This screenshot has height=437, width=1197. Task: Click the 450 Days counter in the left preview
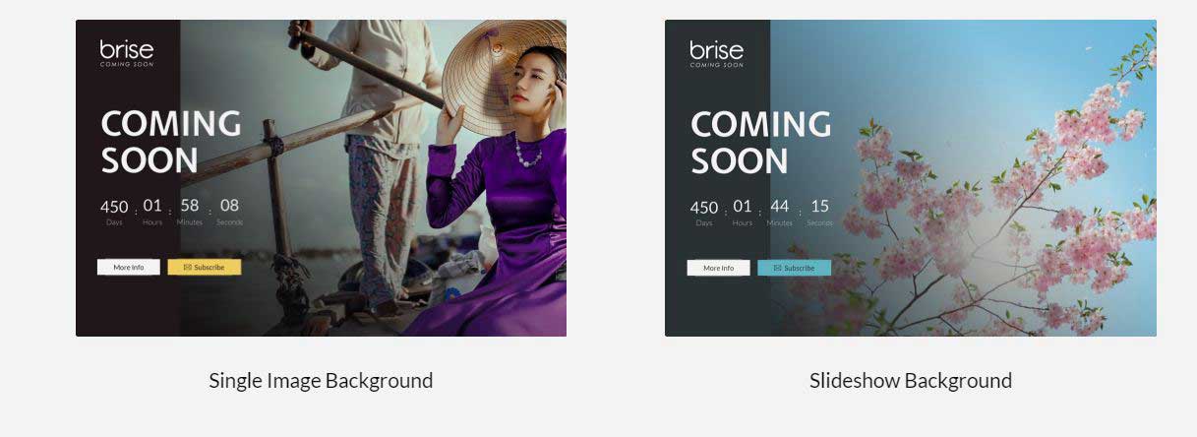click(114, 212)
